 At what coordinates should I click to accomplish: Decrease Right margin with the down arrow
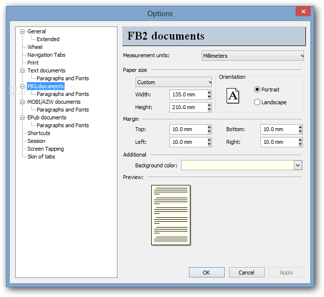point(300,144)
